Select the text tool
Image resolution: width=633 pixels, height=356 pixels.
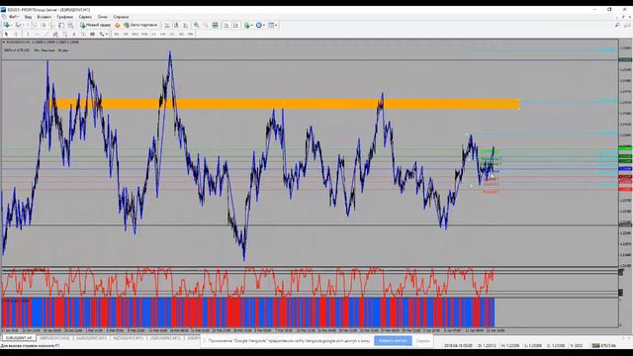point(73,35)
